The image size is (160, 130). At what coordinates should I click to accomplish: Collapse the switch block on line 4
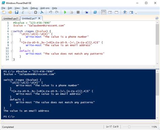(12, 31)
